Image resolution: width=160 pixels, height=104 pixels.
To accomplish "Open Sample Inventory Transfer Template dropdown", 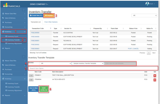I will pos(88,63).
